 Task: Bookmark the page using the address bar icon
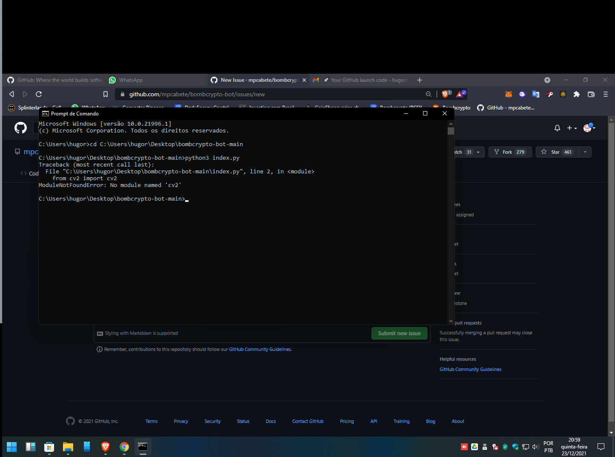(x=106, y=94)
